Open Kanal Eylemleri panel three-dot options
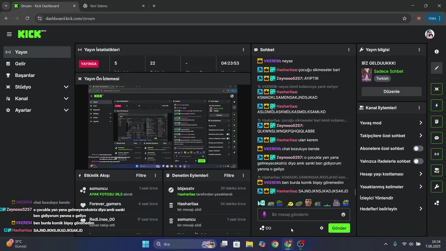 [419, 108]
